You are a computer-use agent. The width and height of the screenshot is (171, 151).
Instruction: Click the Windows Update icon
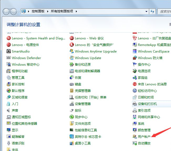click(72, 58)
